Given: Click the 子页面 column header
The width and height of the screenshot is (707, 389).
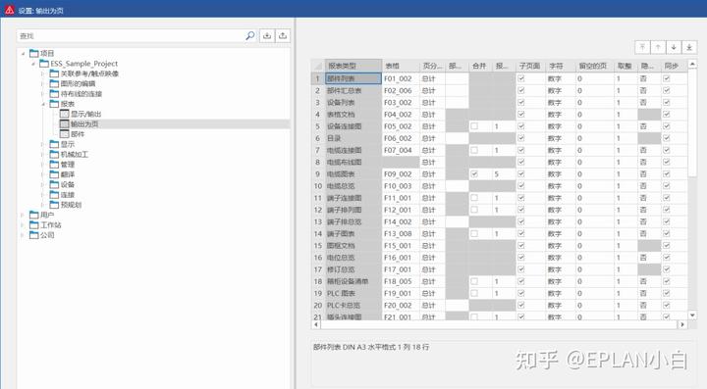Looking at the screenshot, I should (x=530, y=66).
